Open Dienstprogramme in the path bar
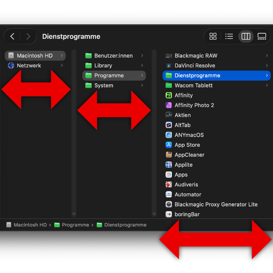 coord(122,225)
